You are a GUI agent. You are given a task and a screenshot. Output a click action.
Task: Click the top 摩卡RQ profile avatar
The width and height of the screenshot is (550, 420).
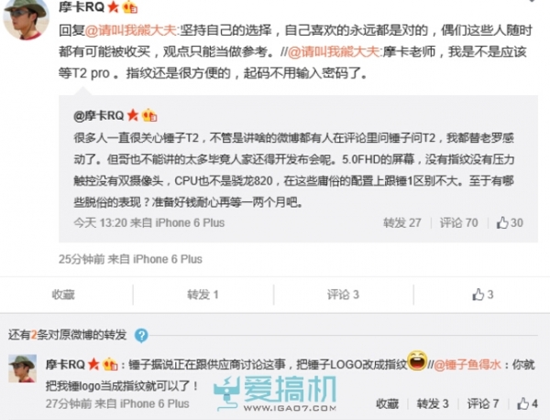(x=27, y=19)
